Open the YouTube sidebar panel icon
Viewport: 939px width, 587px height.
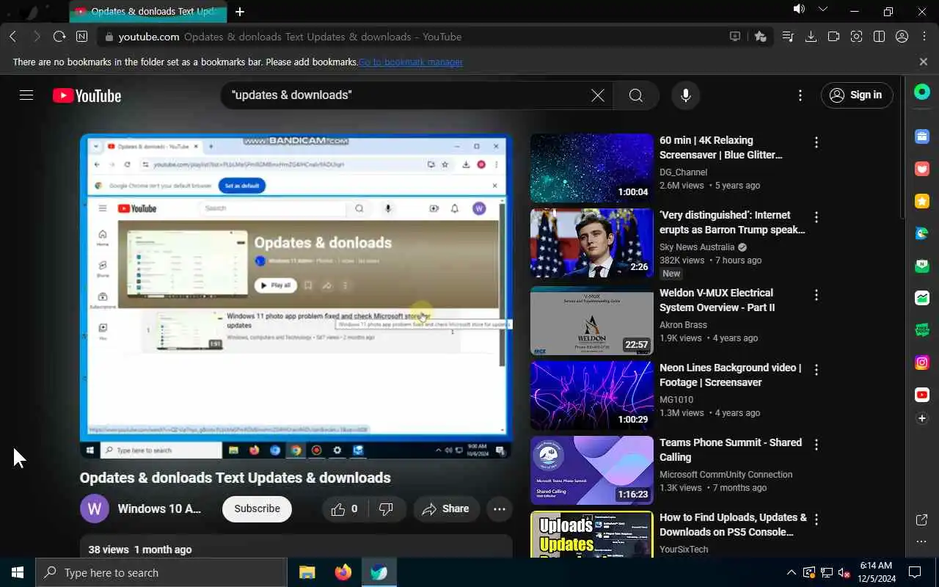pos(922,395)
